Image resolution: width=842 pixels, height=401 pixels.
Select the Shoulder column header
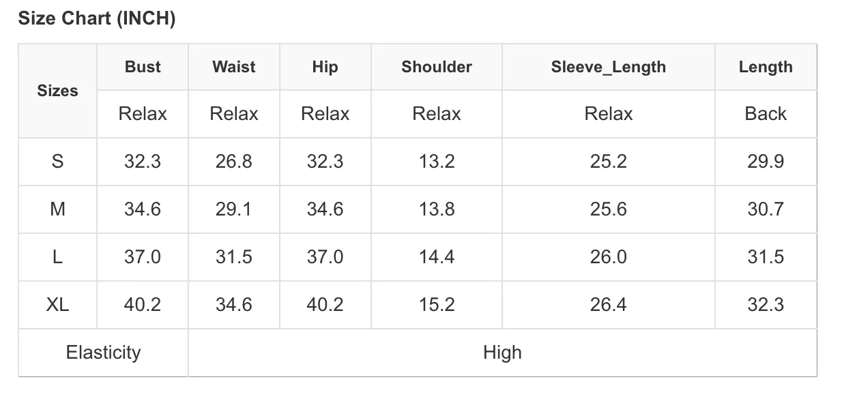tap(437, 67)
